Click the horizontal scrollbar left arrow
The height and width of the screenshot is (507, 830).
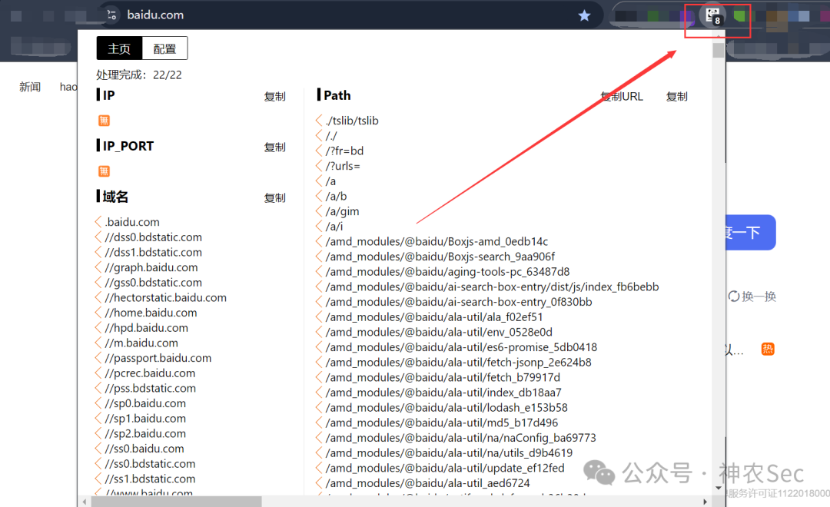click(x=85, y=501)
